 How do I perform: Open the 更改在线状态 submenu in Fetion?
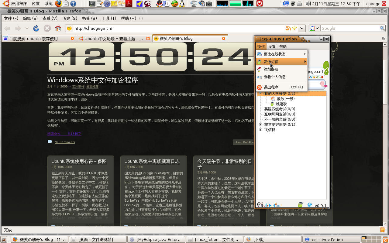pos(281,54)
